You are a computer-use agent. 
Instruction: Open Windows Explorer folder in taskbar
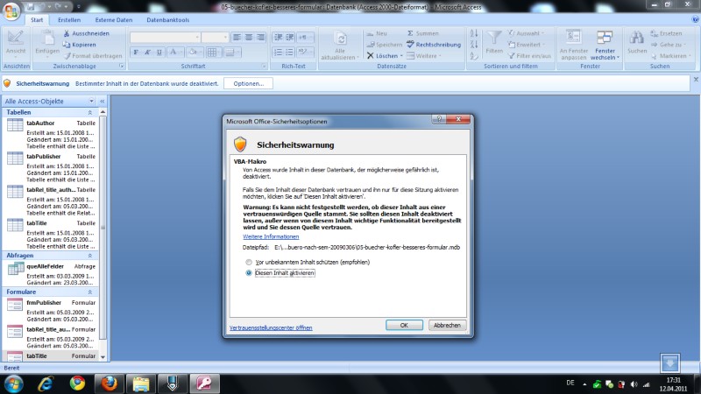pos(141,383)
